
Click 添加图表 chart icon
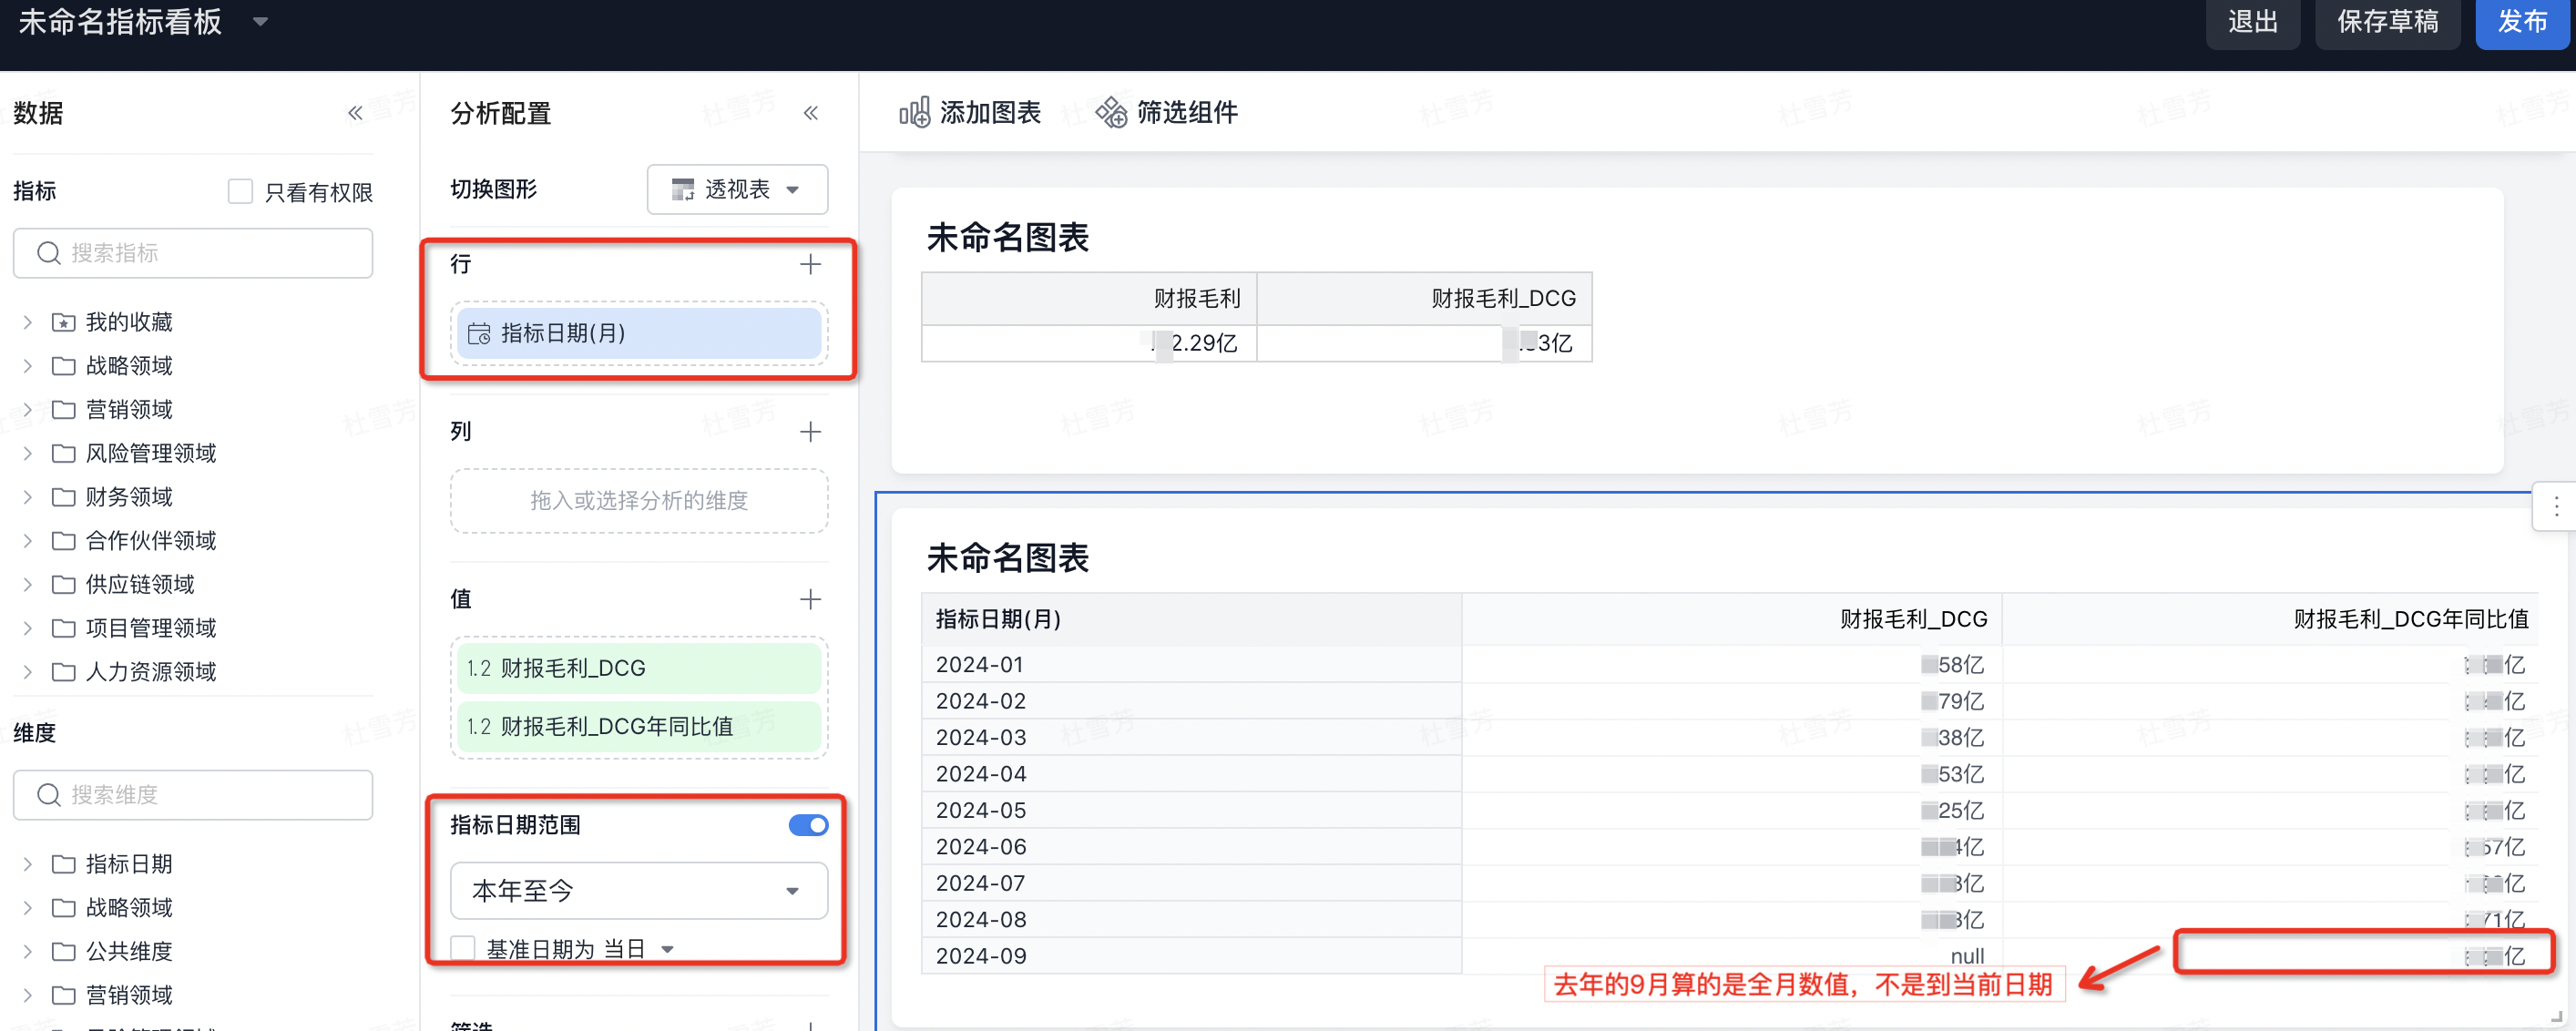pos(914,112)
